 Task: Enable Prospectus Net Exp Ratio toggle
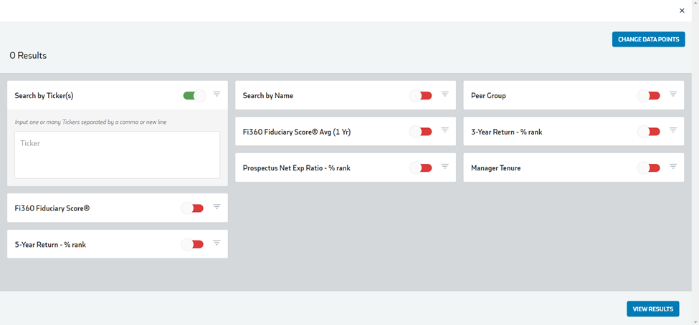(421, 168)
